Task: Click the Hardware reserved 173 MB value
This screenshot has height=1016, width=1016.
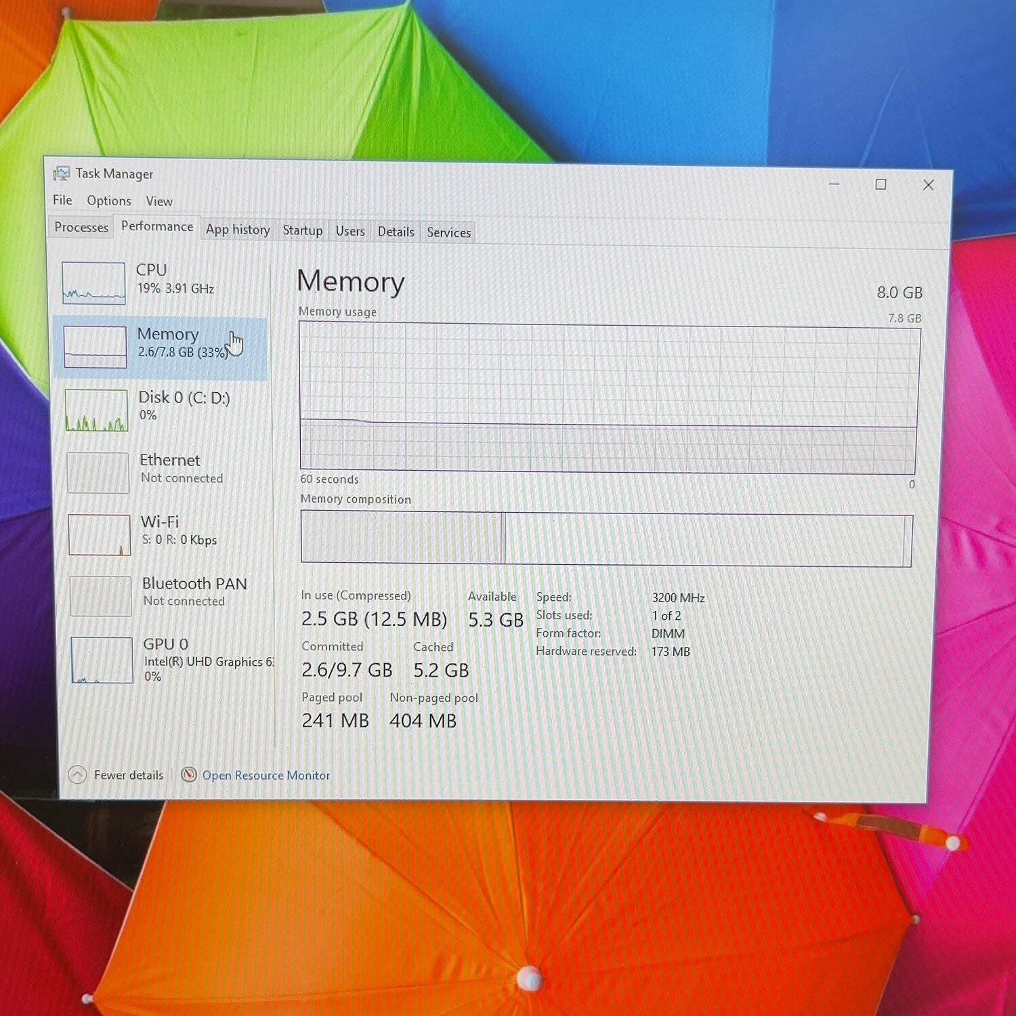Action: click(671, 652)
